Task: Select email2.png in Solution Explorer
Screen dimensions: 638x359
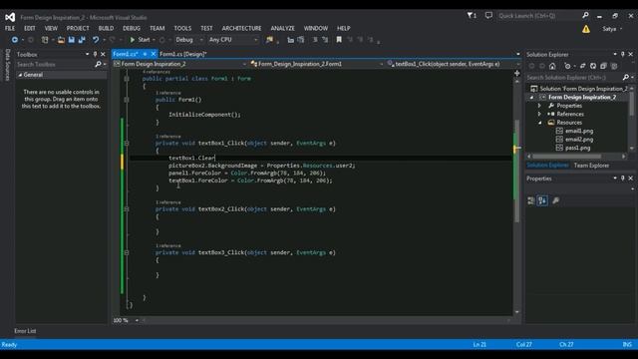Action: coord(578,140)
